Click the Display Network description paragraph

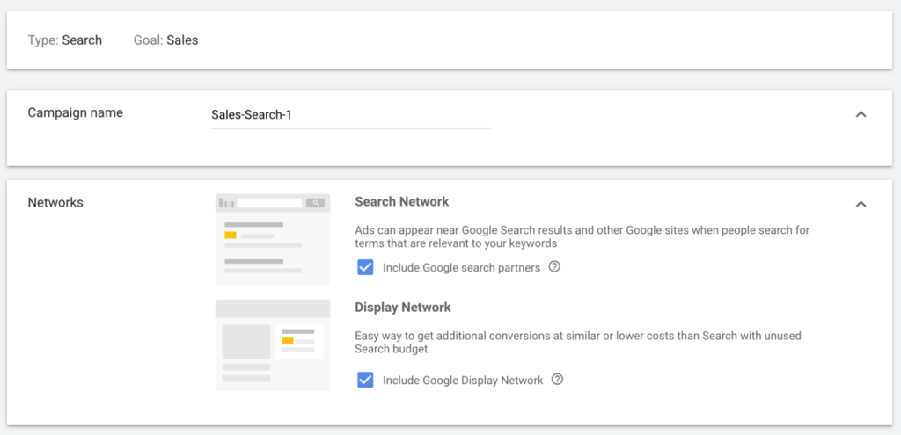tap(578, 343)
